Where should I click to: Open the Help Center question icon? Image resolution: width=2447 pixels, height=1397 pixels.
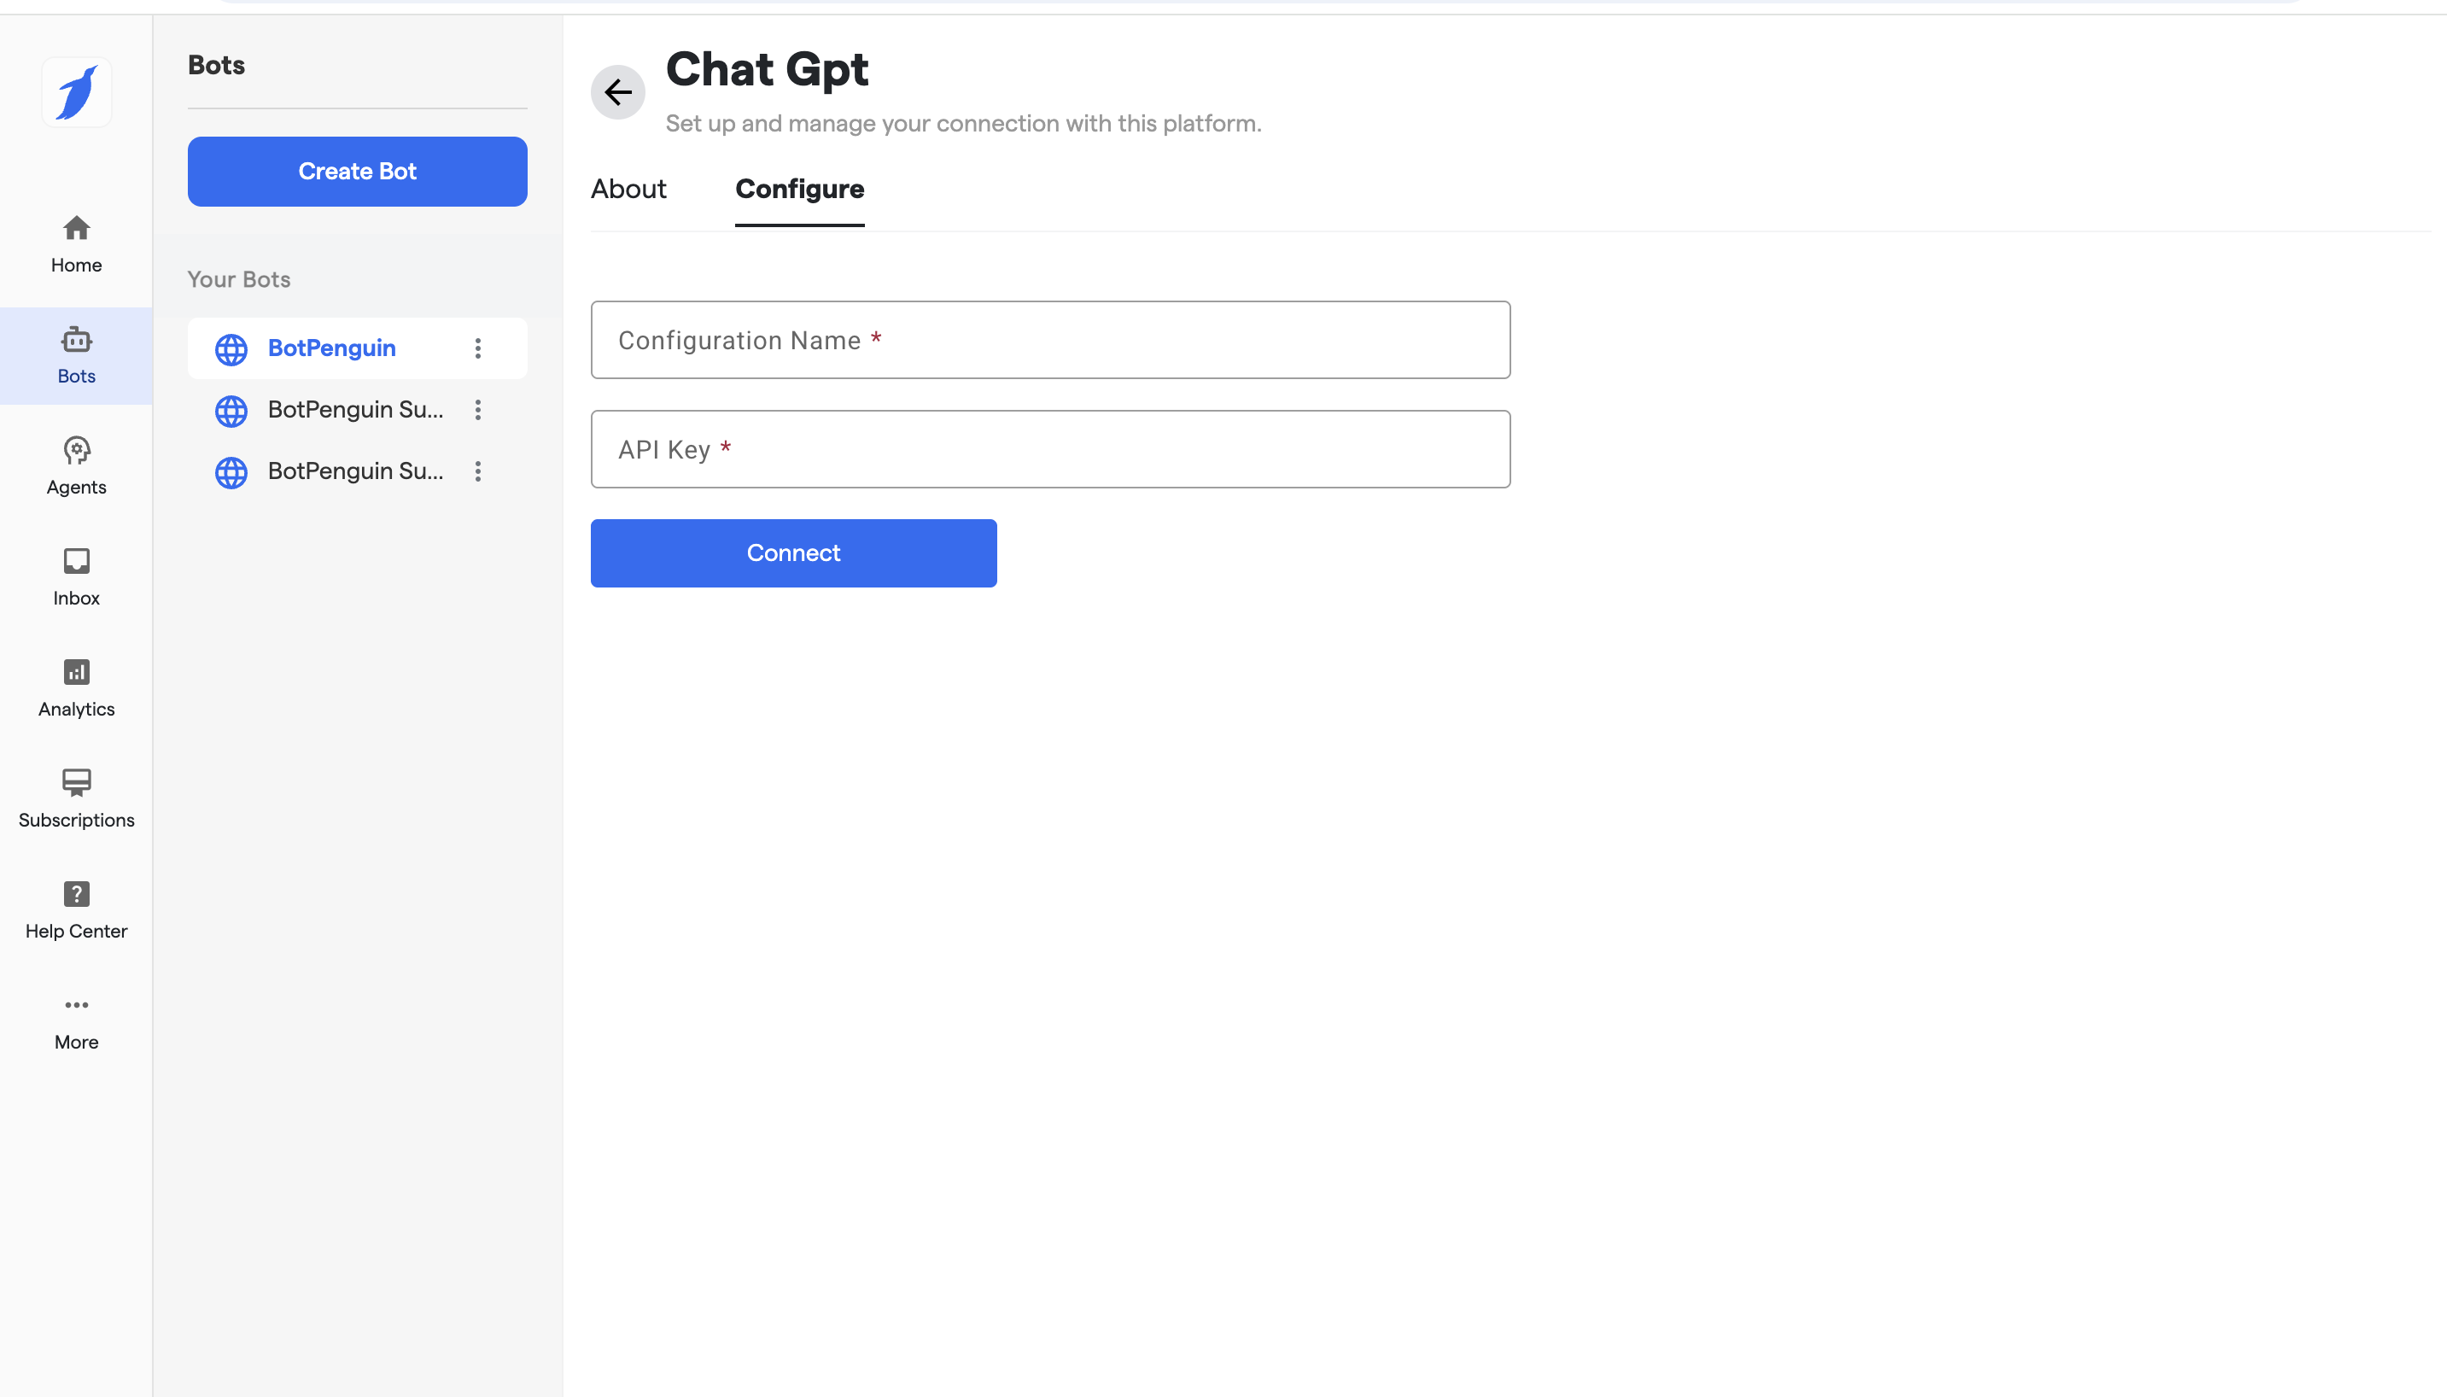(77, 894)
